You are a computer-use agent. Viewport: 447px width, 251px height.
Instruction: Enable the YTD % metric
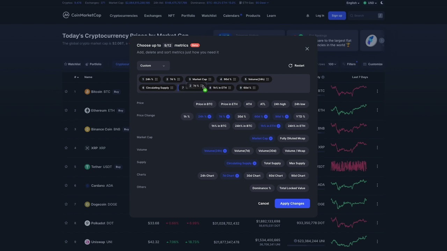[x=301, y=116]
